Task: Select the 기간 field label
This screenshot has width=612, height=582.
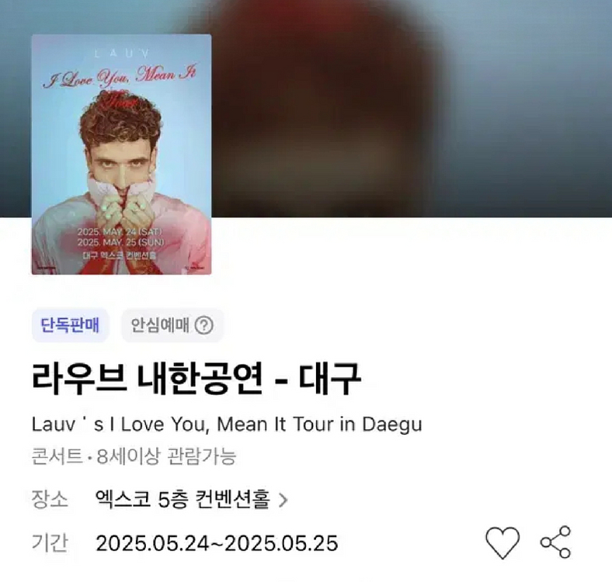Action: coord(50,543)
